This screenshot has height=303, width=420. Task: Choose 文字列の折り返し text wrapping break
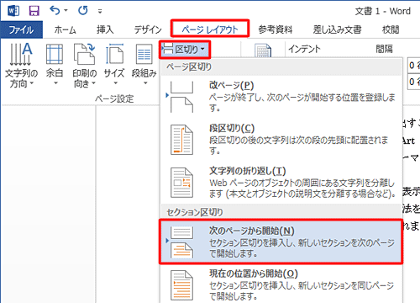pos(281,183)
